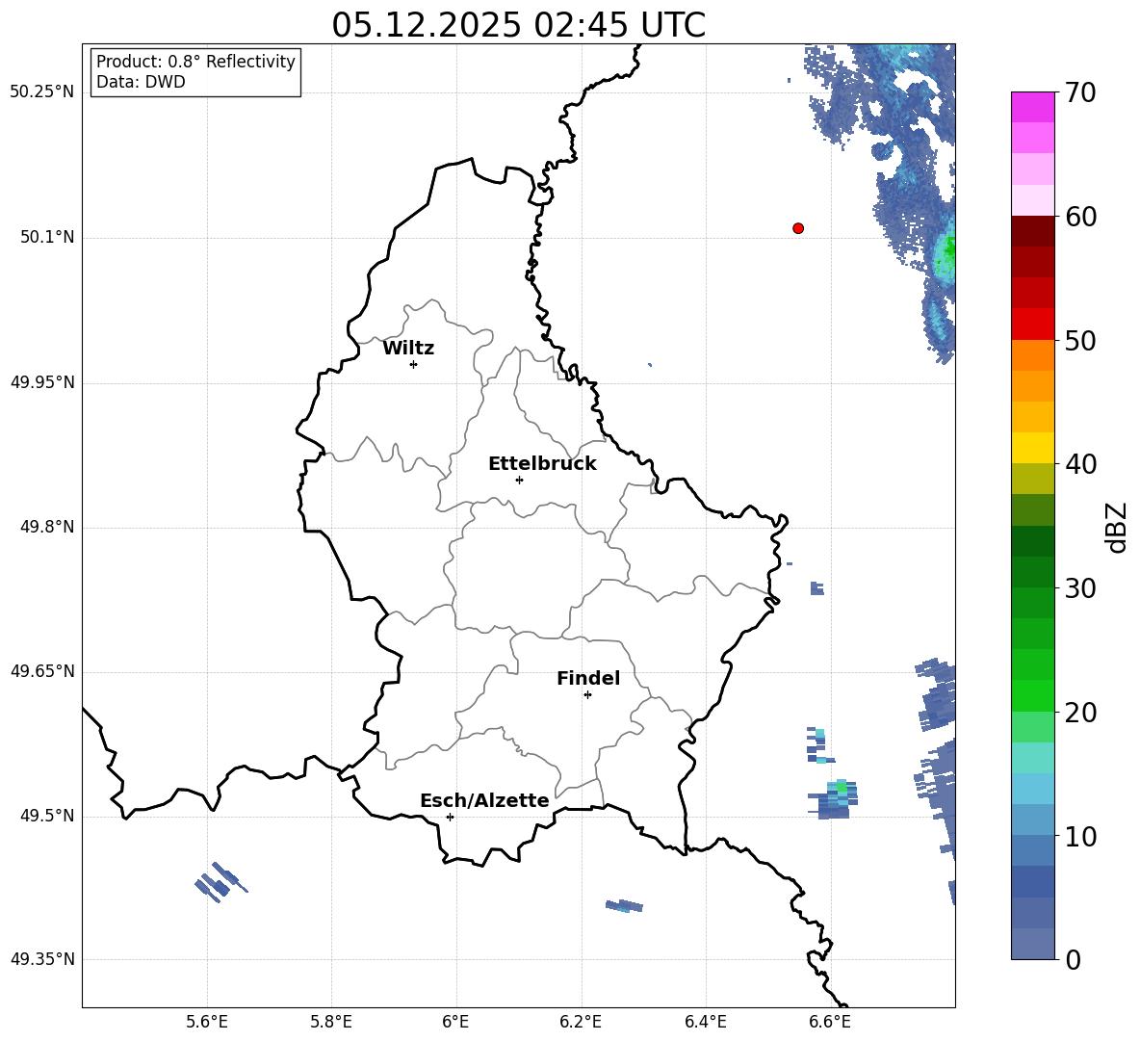Click the colorbar value 60
This screenshot has height=1041, width=1140.
click(x=1080, y=217)
